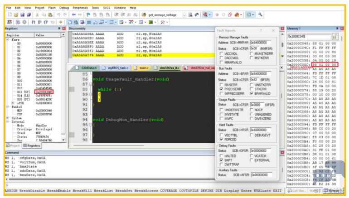Close the Fault Reports dialog

[x=273, y=30]
